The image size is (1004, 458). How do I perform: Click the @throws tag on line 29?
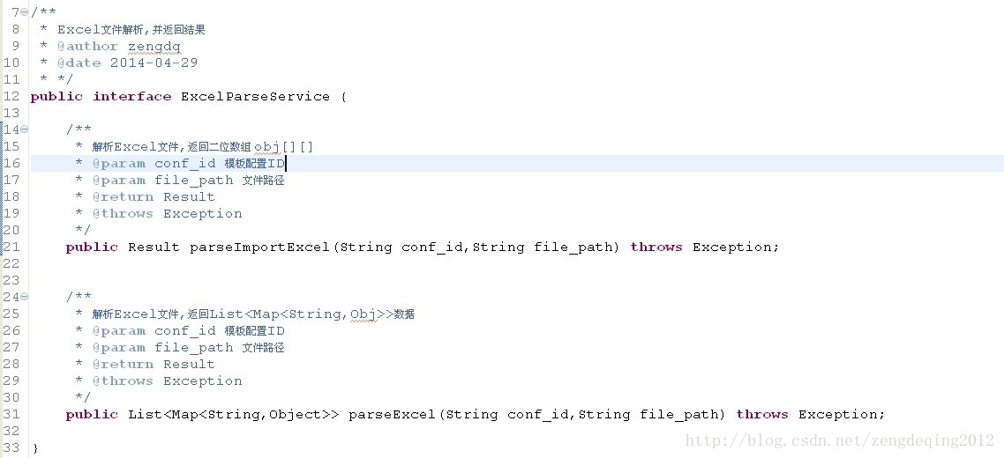pos(123,381)
